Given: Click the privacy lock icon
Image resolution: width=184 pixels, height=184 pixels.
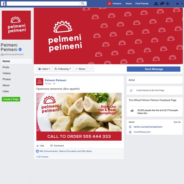Looking at the screenshot, I should tap(177, 4).
